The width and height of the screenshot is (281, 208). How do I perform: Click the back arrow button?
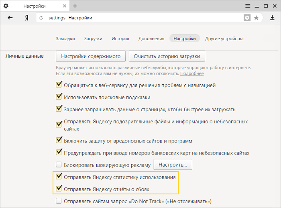10,18
